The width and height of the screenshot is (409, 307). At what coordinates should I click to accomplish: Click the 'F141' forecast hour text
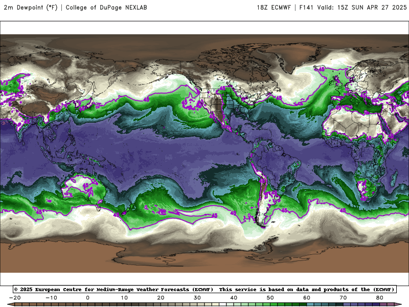tap(306, 7)
